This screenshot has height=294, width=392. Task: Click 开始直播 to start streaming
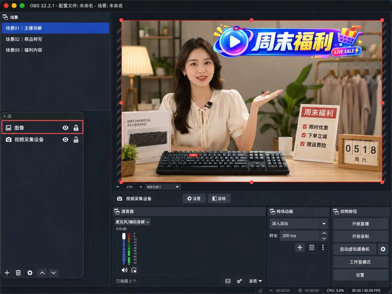(x=361, y=224)
